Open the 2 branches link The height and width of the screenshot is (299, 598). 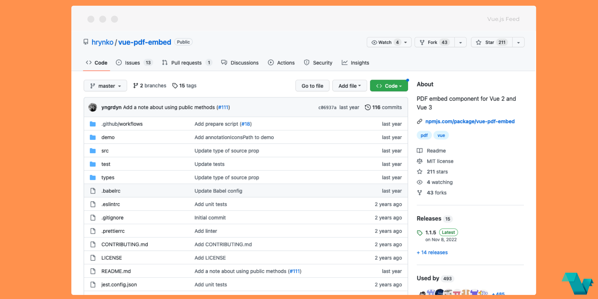coord(149,86)
